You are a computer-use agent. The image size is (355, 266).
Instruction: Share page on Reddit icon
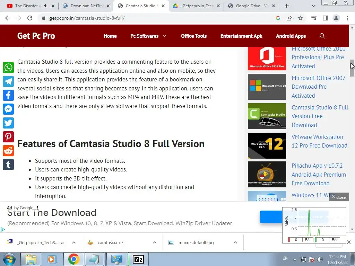[x=8, y=151]
